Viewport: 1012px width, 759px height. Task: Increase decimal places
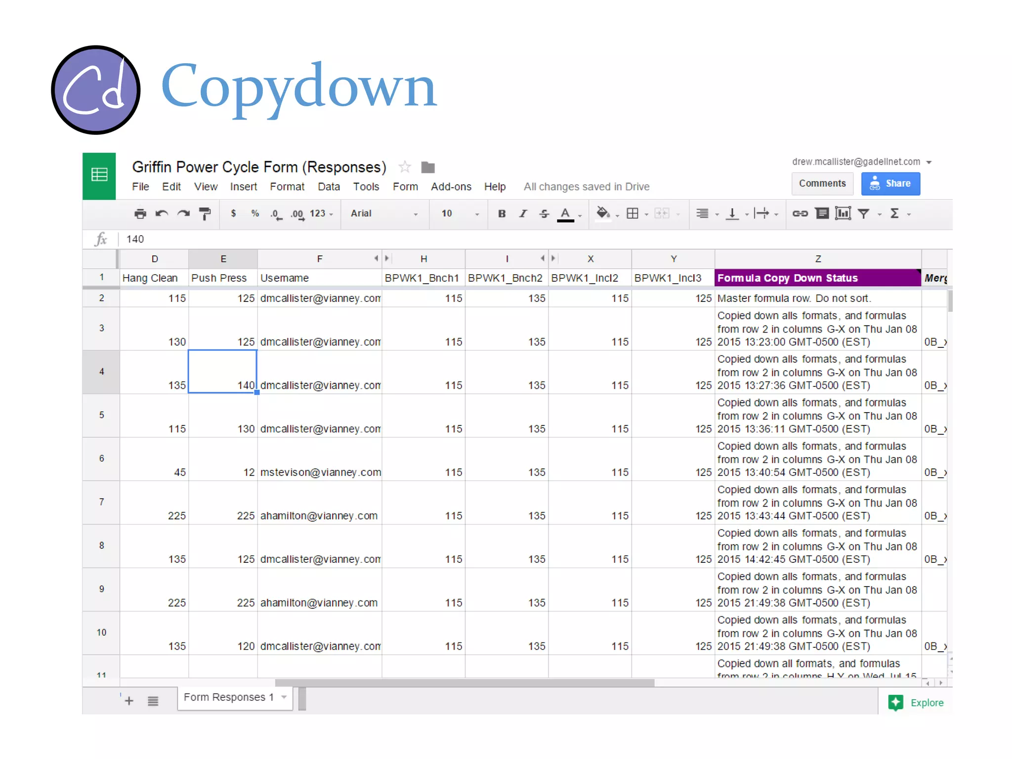pyautogui.click(x=297, y=214)
